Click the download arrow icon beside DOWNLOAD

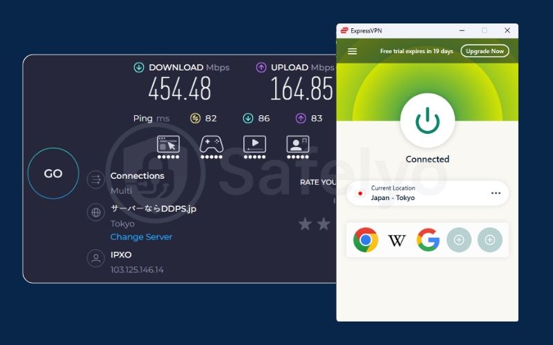[x=139, y=67]
